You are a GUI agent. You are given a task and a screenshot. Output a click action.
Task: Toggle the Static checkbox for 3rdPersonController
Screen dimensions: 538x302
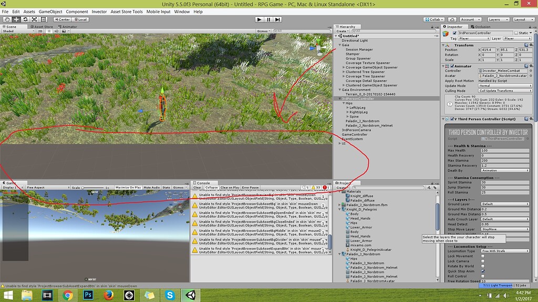click(517, 33)
